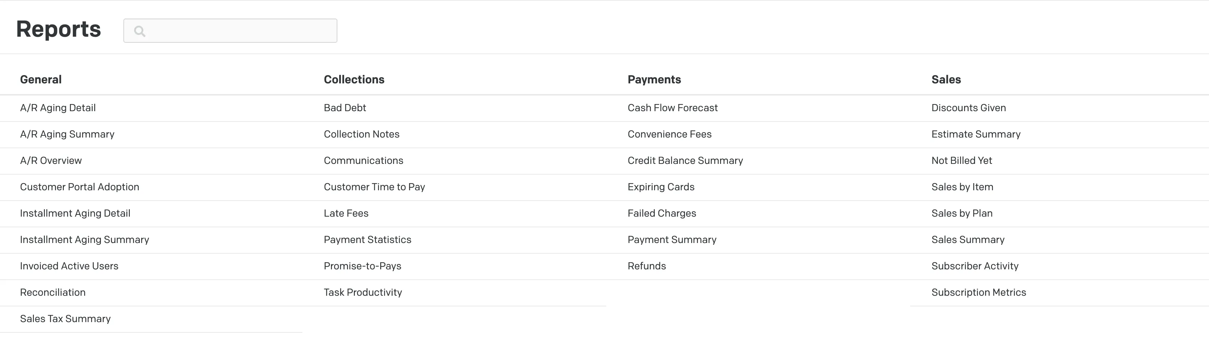Image resolution: width=1209 pixels, height=362 pixels.
Task: Open the Task Productivity report
Action: (363, 292)
